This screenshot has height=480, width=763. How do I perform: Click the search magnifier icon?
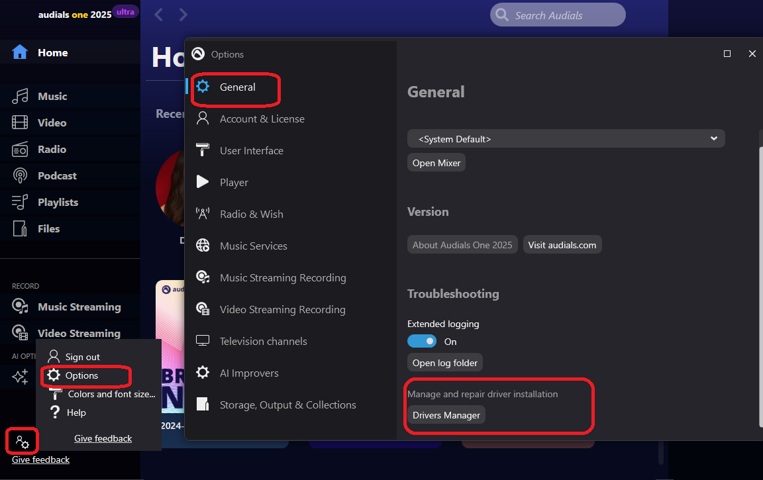[502, 15]
